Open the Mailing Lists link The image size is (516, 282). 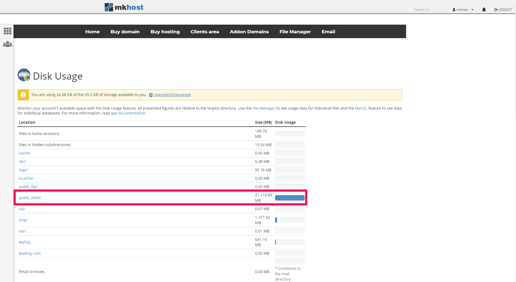click(x=30, y=253)
